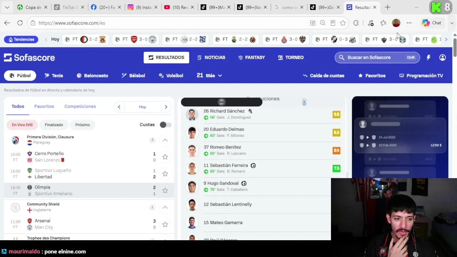Show previous scores in the top score strip
This screenshot has width=457, height=257.
46,40
